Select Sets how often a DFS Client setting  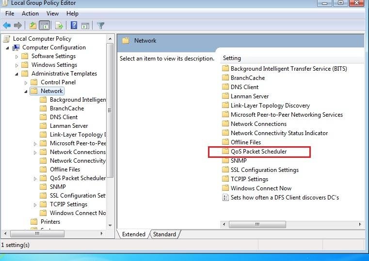[285, 198]
